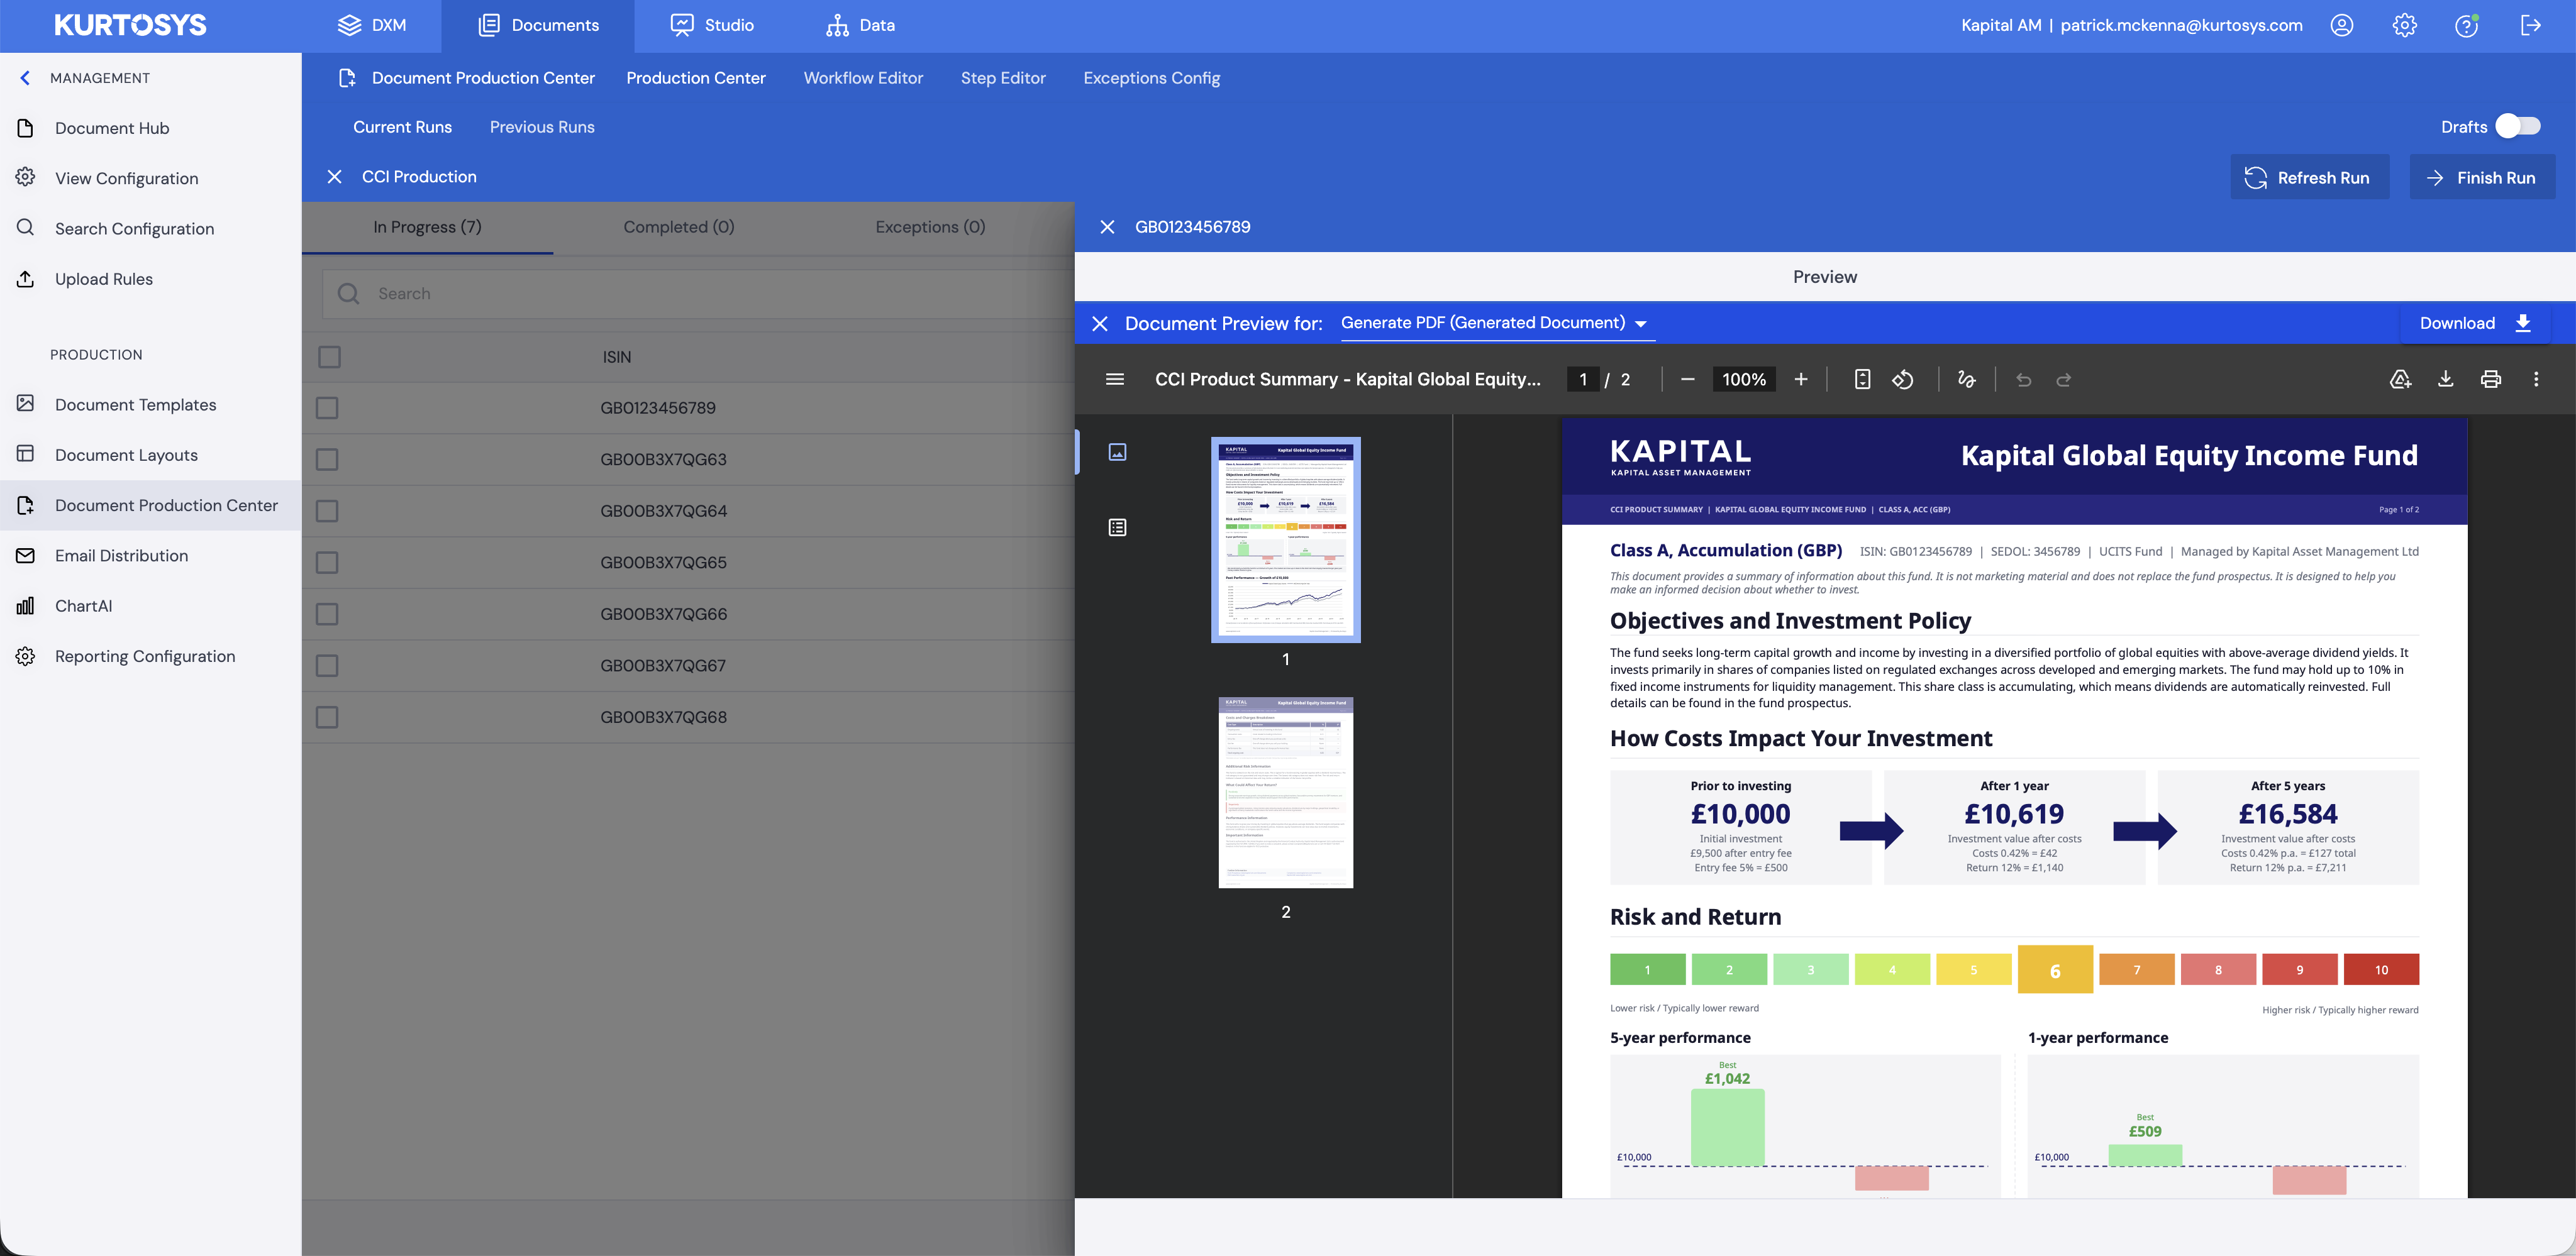This screenshot has width=2576, height=1256.
Task: Redo the PDF annotation
Action: coord(2064,380)
